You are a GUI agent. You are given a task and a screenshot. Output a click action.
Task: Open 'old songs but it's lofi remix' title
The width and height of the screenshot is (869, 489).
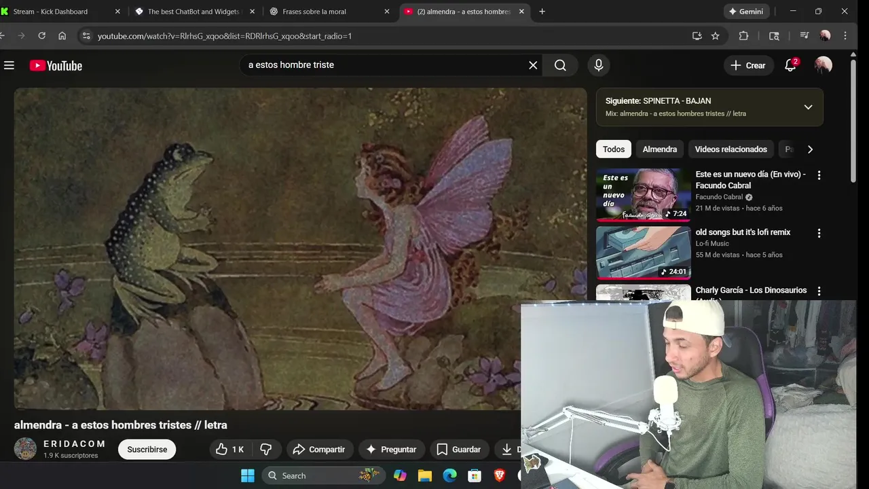pyautogui.click(x=743, y=232)
